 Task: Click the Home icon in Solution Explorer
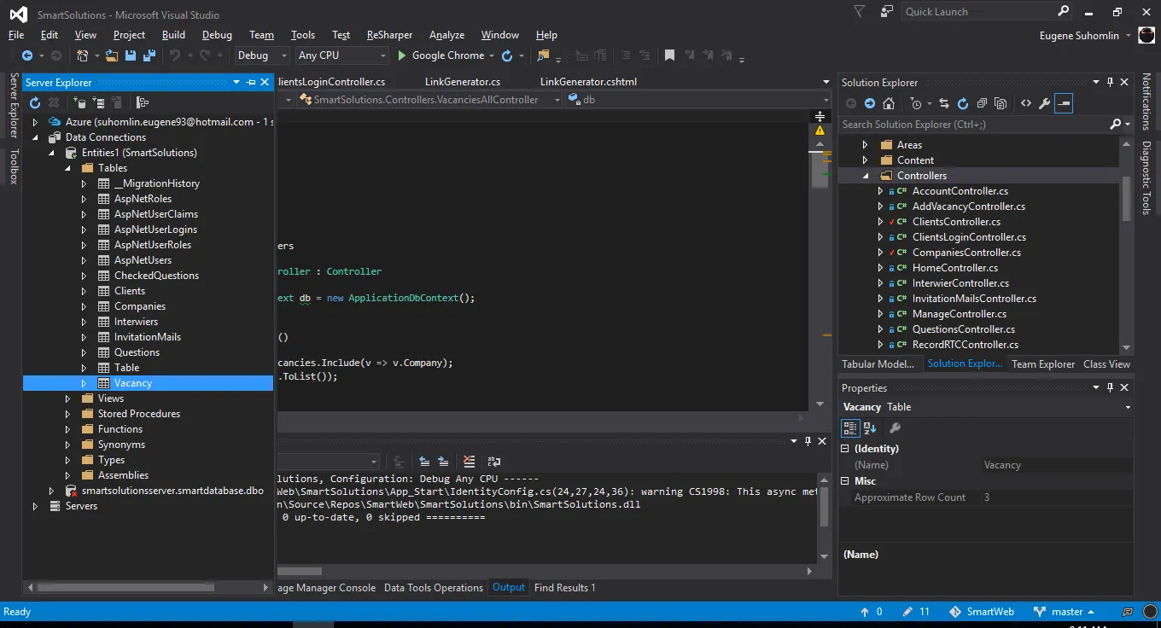click(889, 103)
